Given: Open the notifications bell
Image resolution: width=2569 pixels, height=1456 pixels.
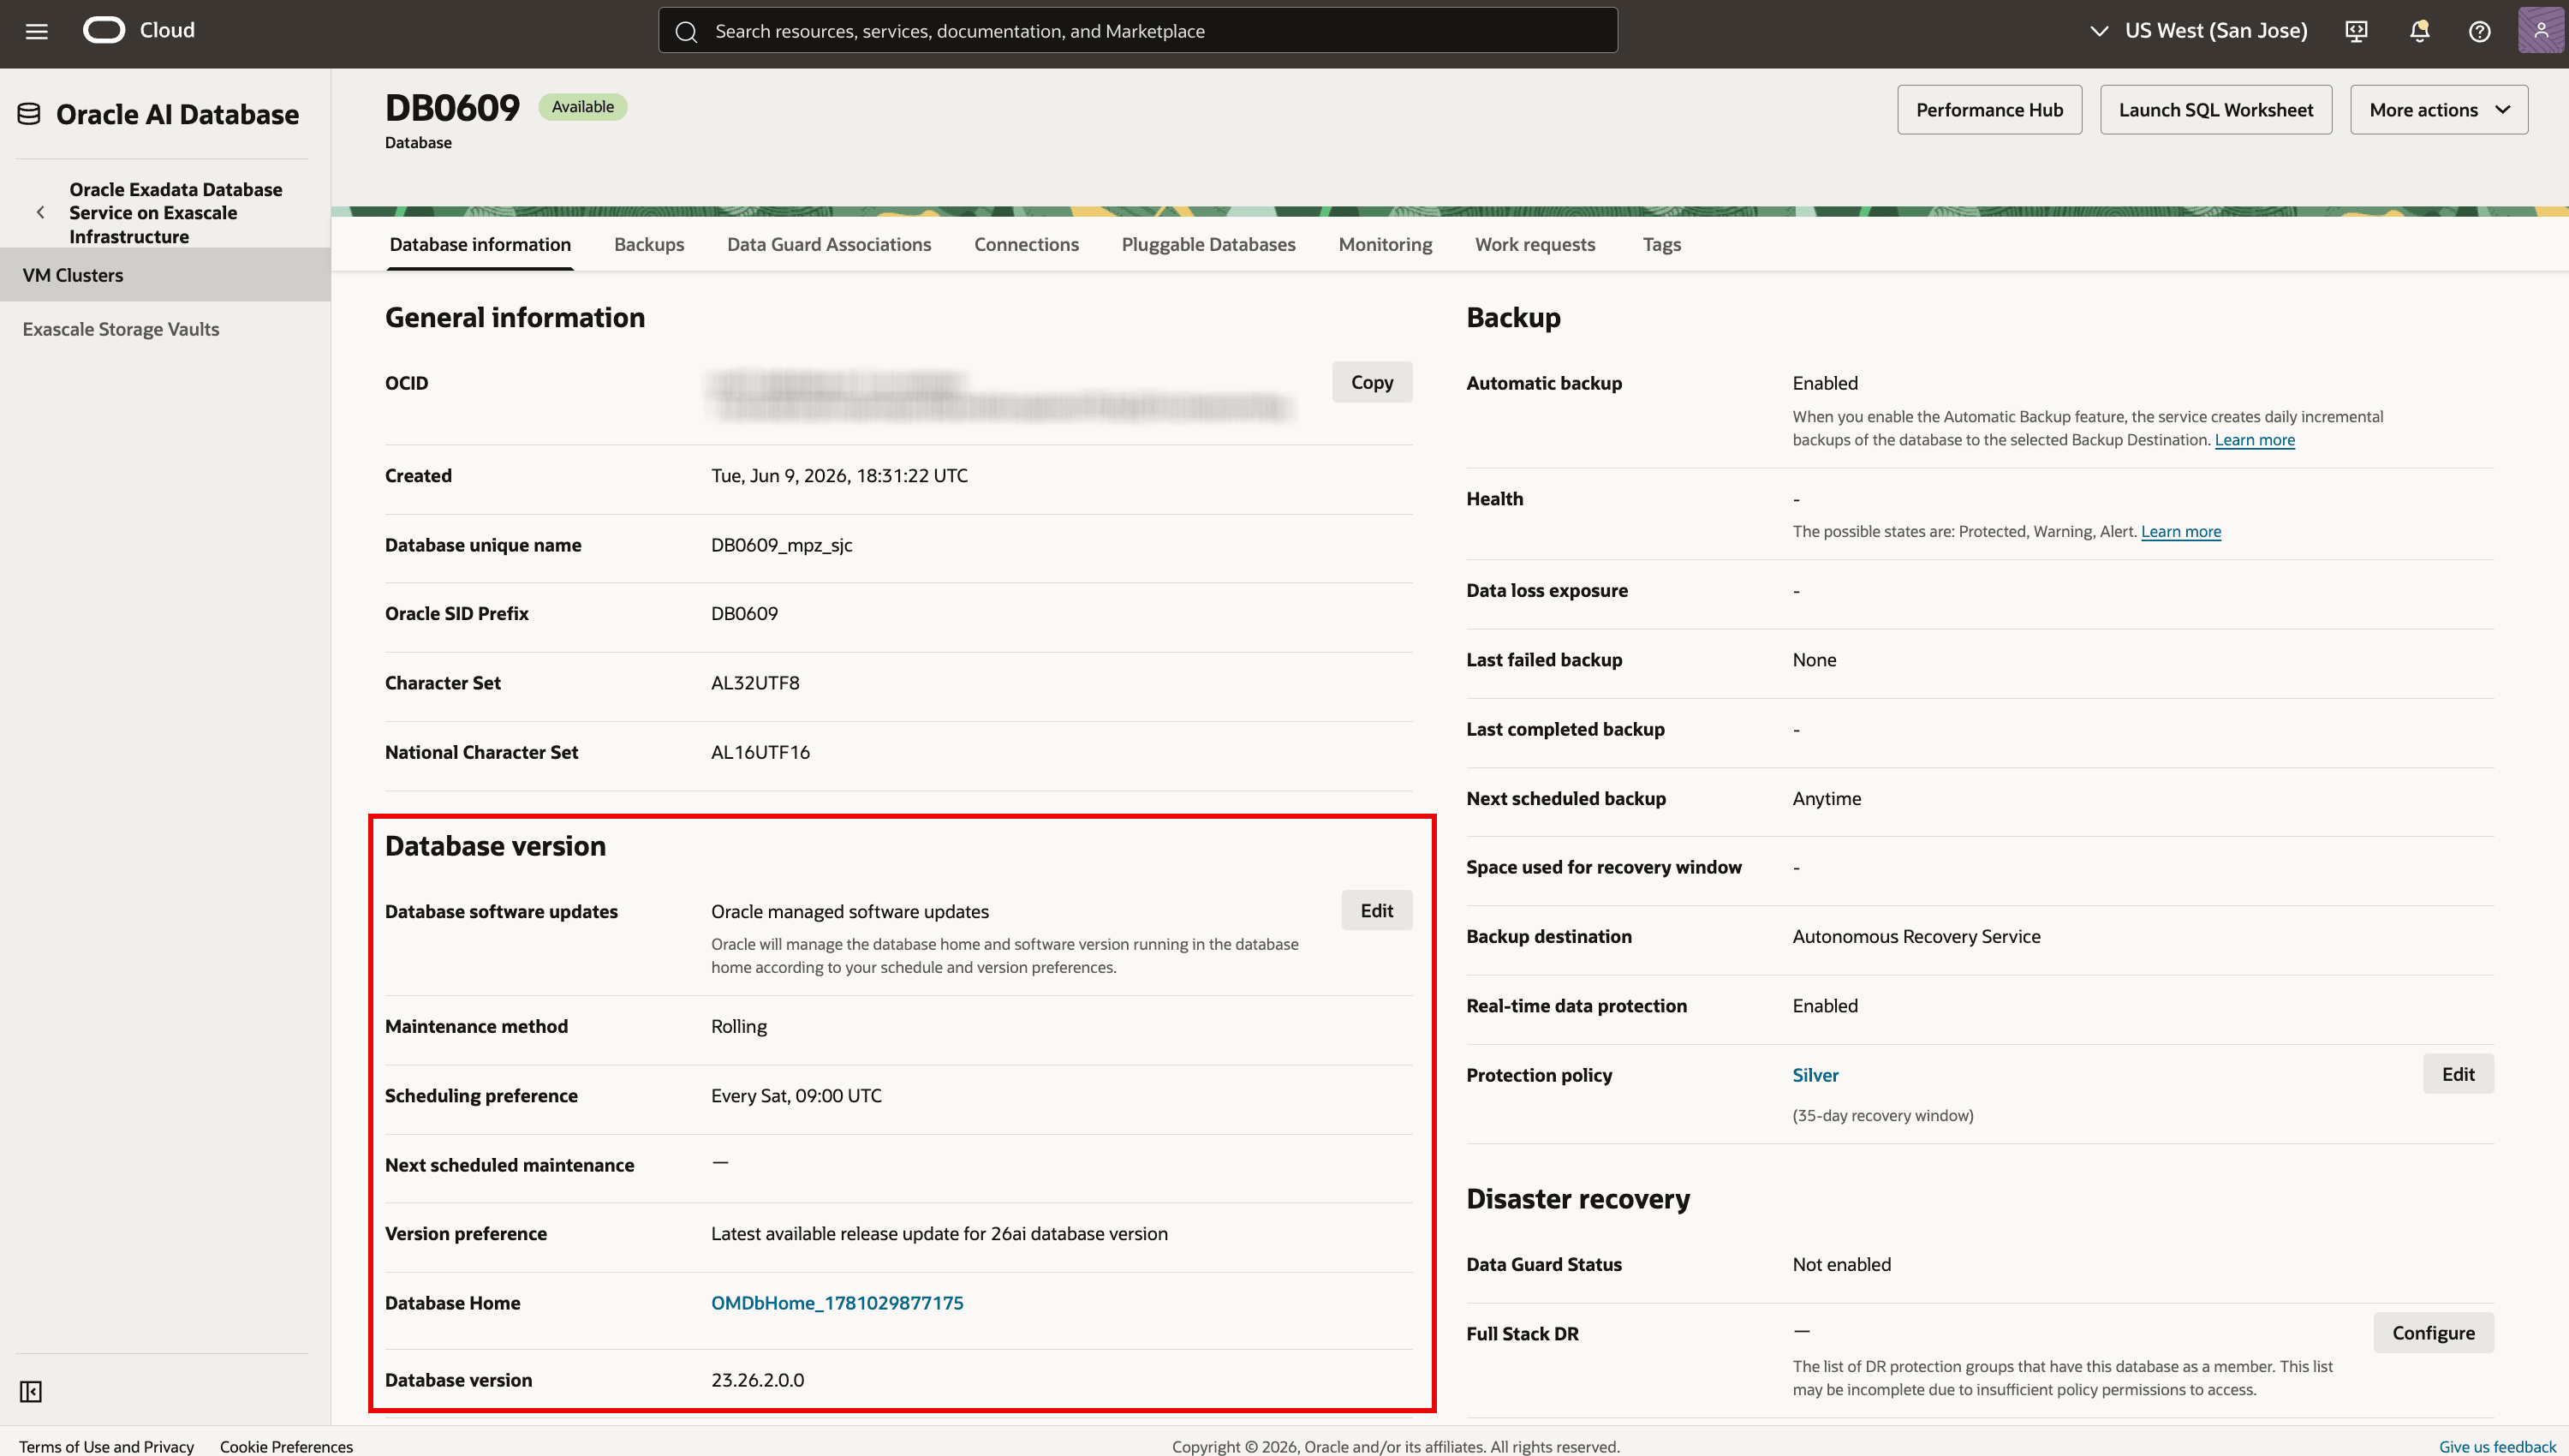Looking at the screenshot, I should point(2419,31).
